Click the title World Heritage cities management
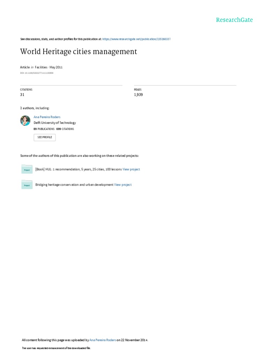The image size is (268, 358). pyautogui.click(x=79, y=52)
